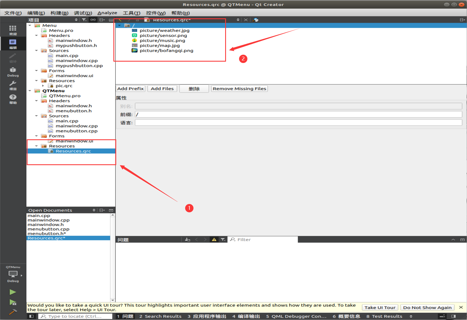Dismiss the UI tour info bar
This screenshot has width=467, height=320.
coord(461,307)
